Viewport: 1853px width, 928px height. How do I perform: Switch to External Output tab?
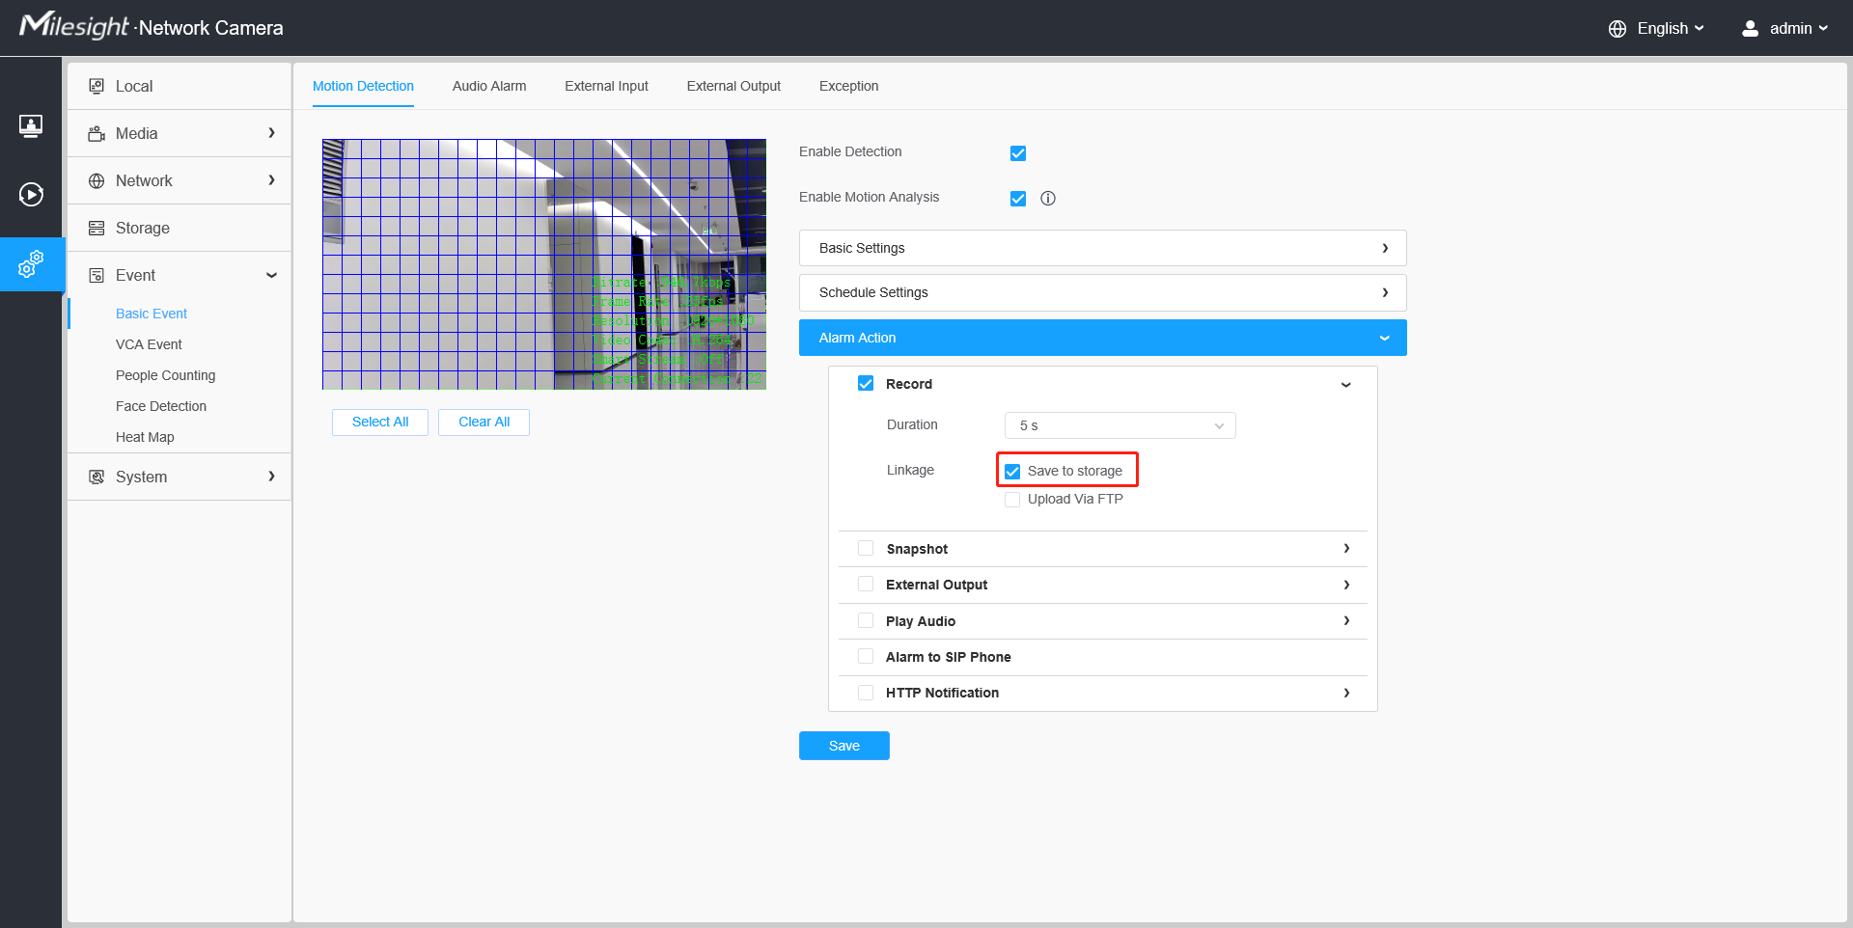[x=733, y=86]
